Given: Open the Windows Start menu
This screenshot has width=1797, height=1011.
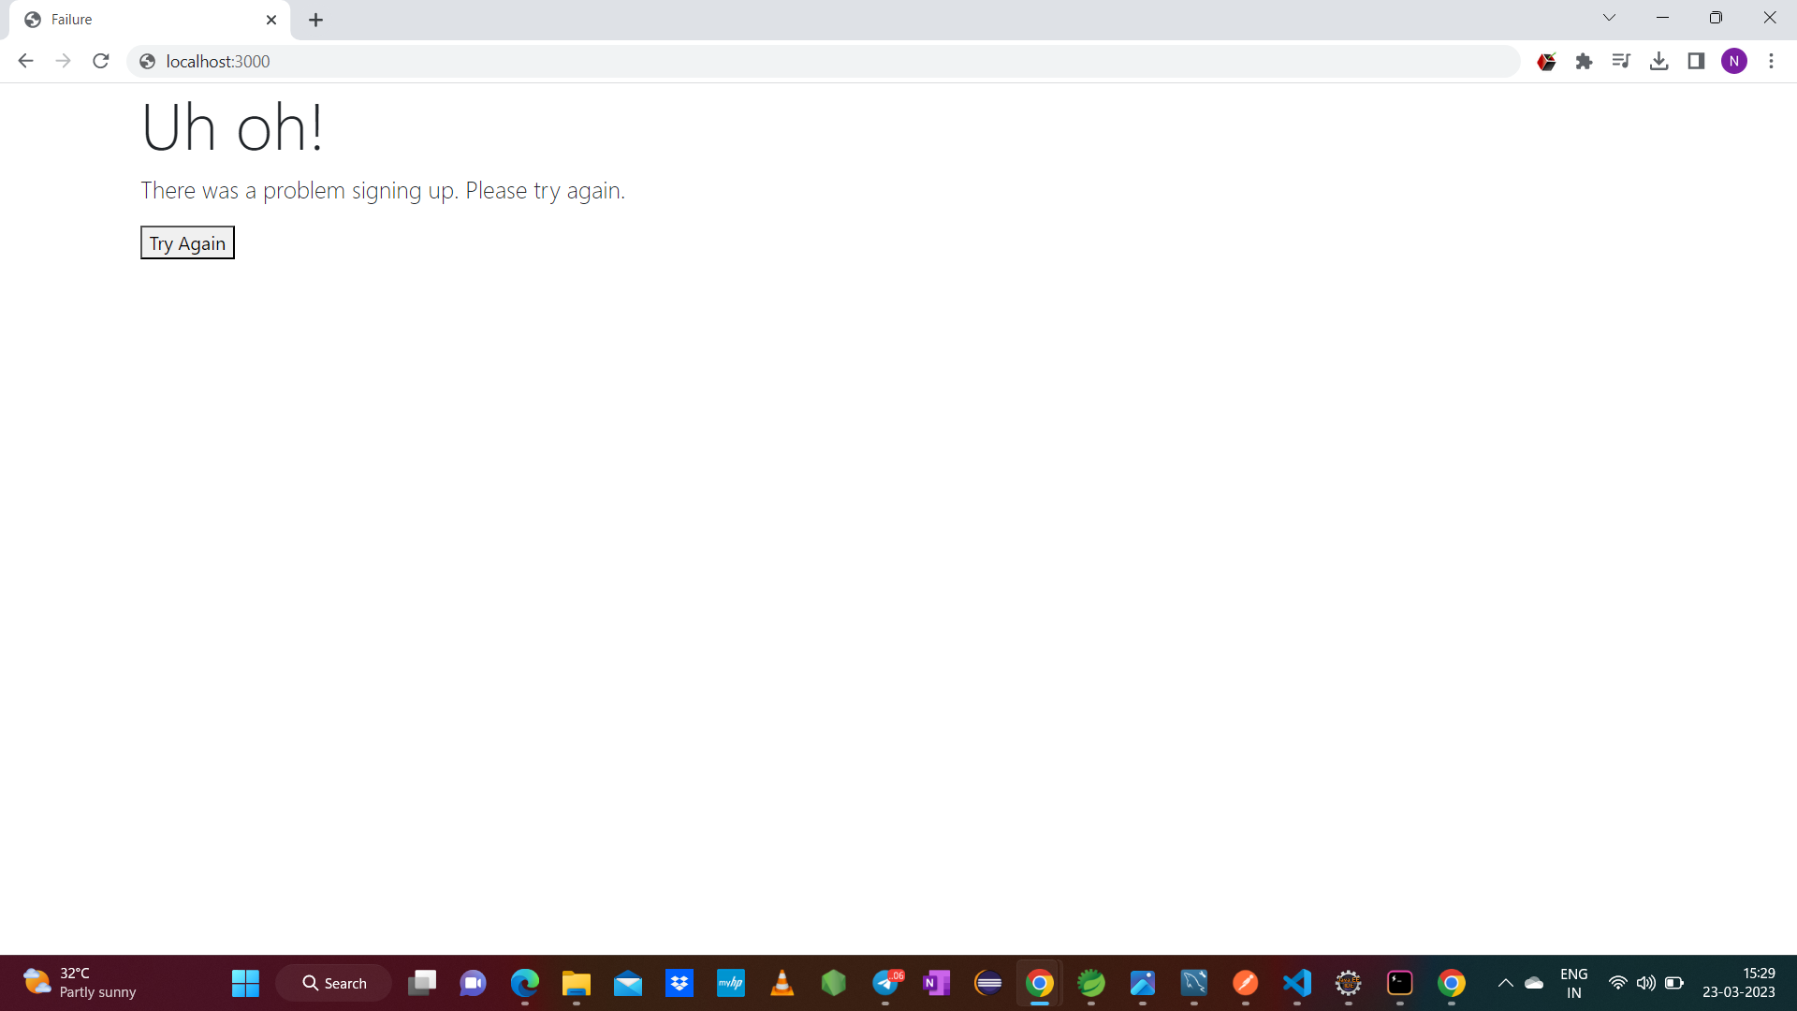Looking at the screenshot, I should click(245, 983).
